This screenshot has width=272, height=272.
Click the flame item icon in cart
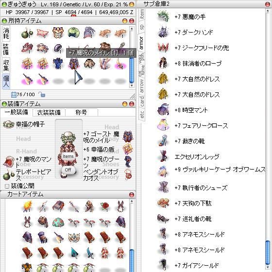coord(27,206)
